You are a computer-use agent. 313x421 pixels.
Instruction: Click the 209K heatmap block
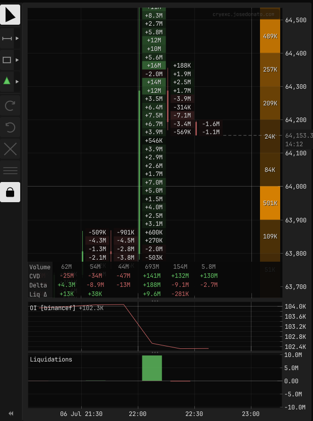pos(270,103)
